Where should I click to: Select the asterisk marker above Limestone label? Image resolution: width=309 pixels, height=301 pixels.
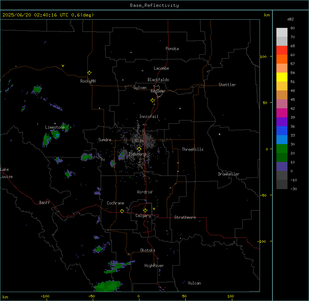pos(55,124)
